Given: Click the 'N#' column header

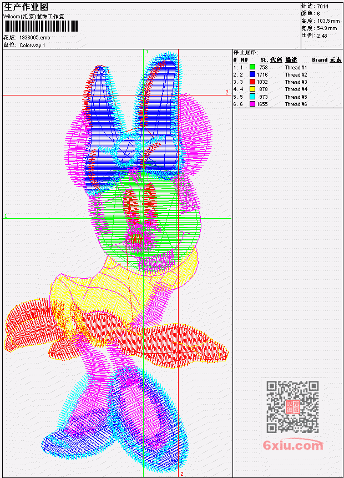Looking at the screenshot, I should click(244, 60).
